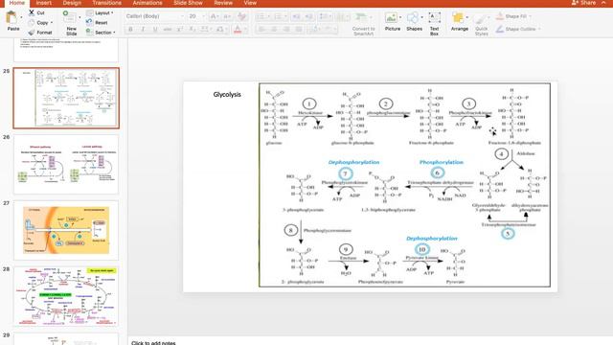
Task: Click the New Slide icon
Action: coord(70,17)
